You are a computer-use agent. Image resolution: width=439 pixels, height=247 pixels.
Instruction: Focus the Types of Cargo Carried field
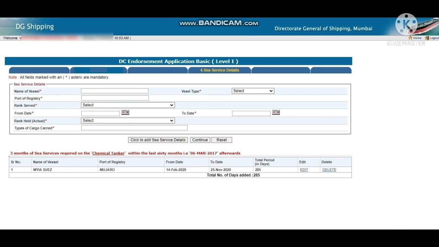[x=134, y=128]
